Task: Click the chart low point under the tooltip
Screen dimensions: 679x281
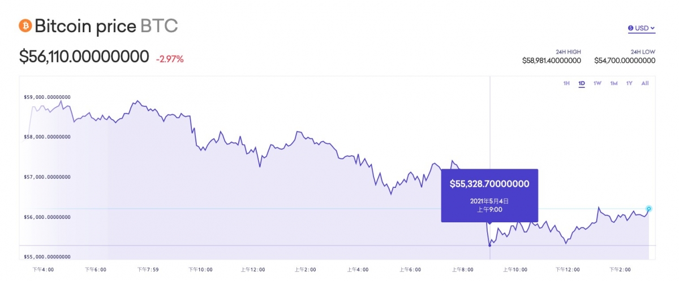Action: coord(489,245)
